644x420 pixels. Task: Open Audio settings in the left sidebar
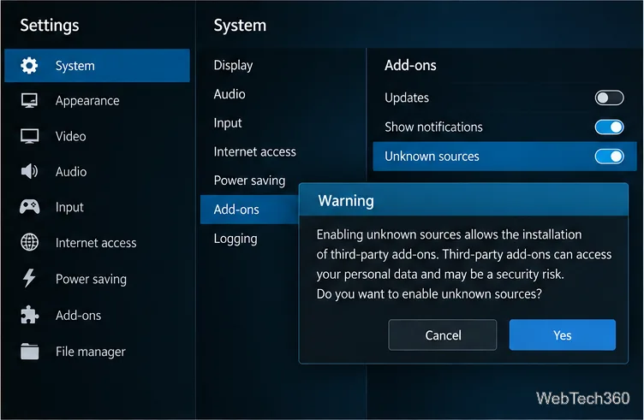97,171
